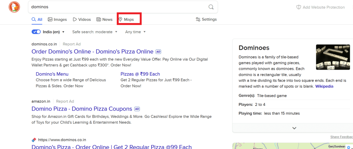Switch to the Maps tab
This screenshot has height=149, width=353.
coord(126,20)
